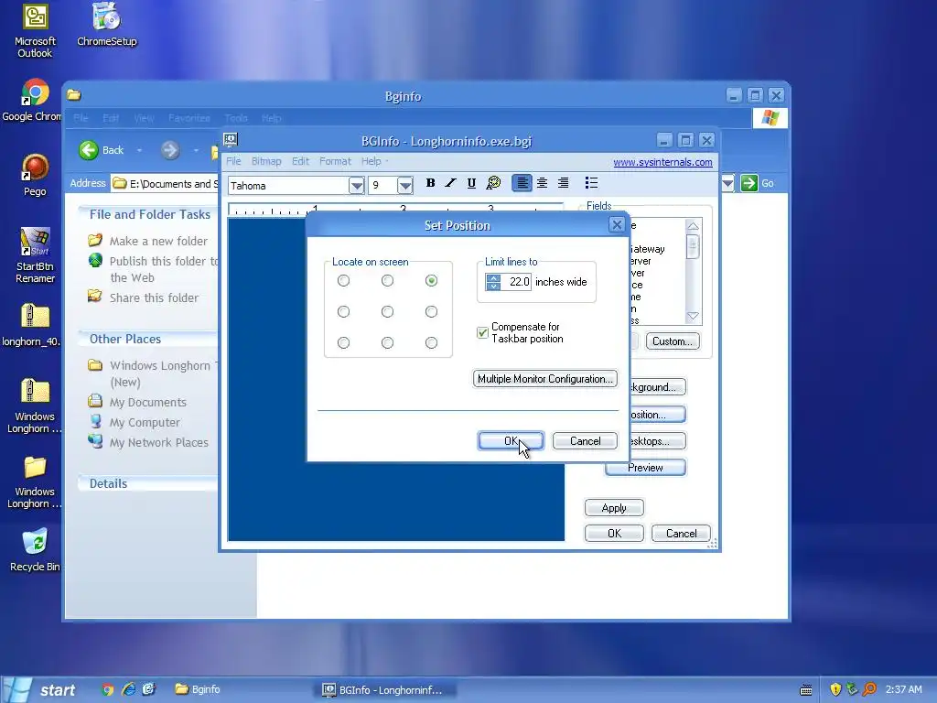Select top-left screen position radio button
Screen dimensions: 937x703
343,280
